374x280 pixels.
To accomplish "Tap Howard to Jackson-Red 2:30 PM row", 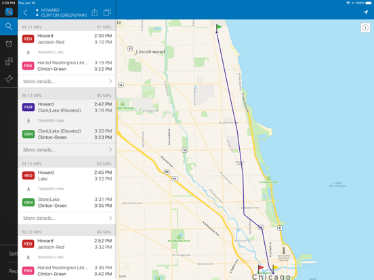I will pos(67,39).
